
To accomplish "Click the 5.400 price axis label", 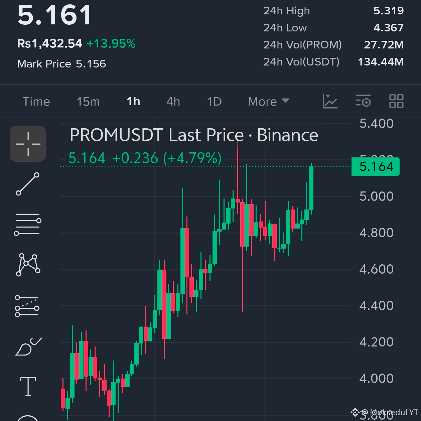I will coord(377,124).
